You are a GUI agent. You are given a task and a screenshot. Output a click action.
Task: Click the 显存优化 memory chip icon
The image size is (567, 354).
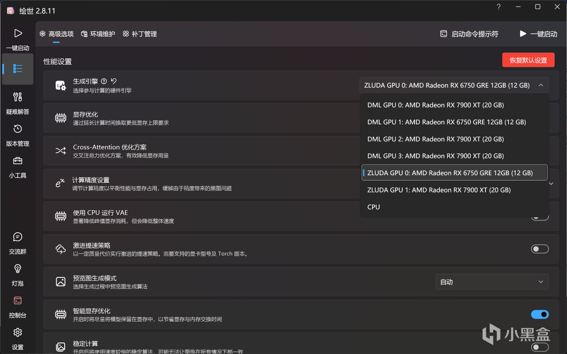point(61,118)
